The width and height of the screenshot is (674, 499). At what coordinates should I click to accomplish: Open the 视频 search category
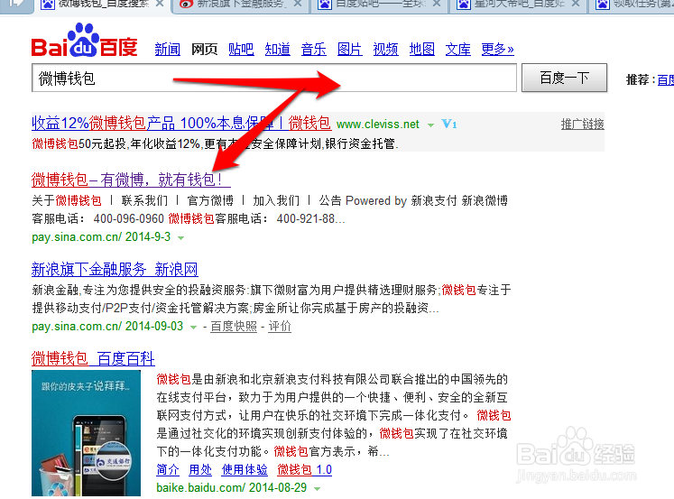coord(386,50)
